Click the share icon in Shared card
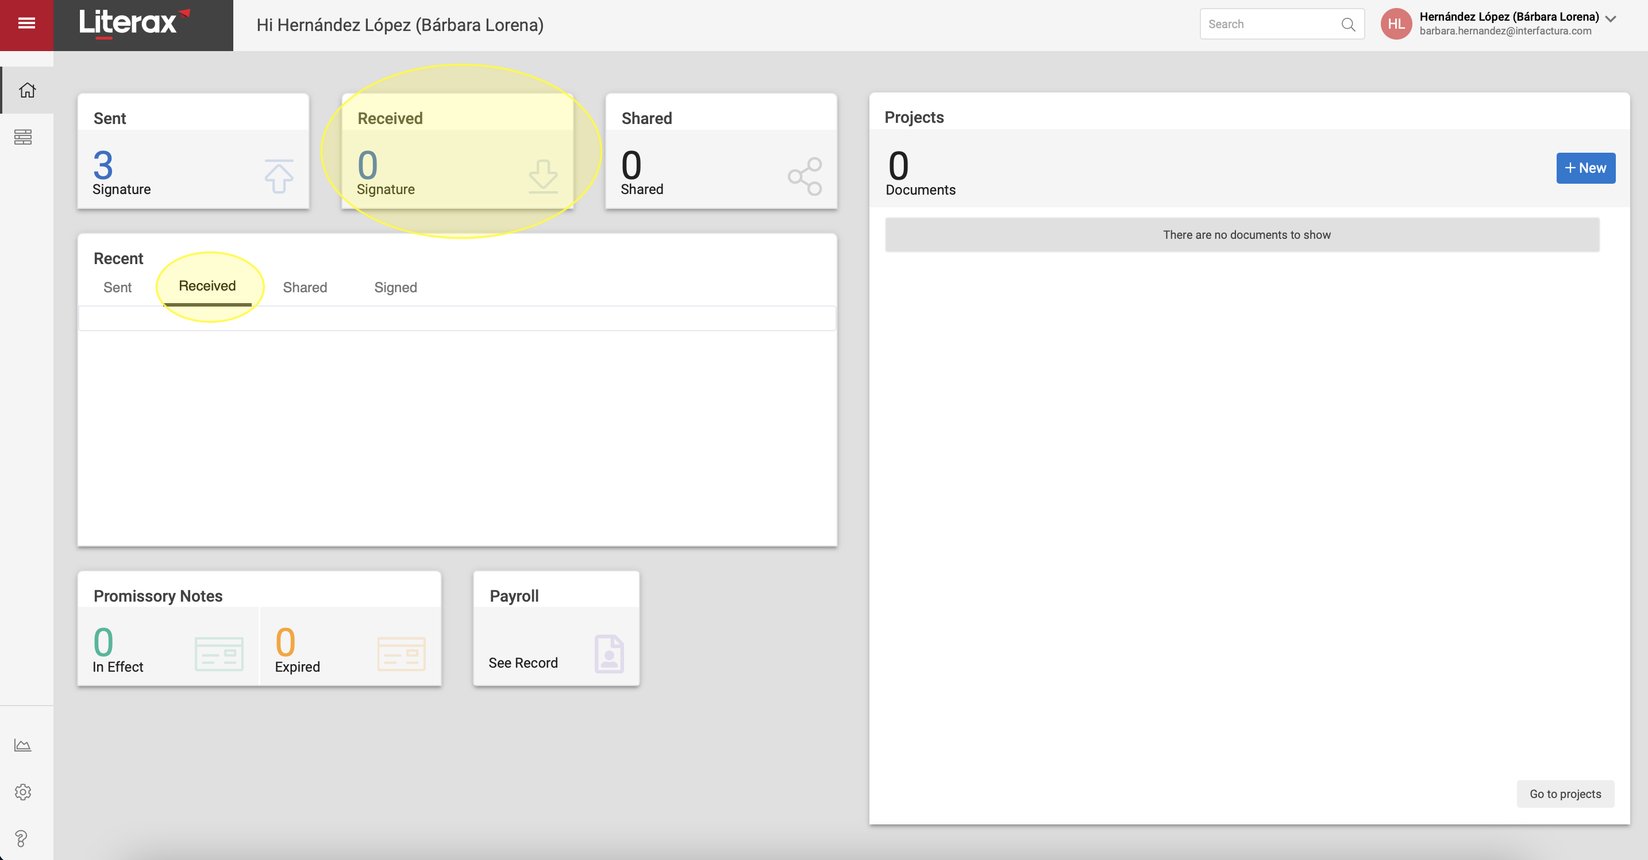The width and height of the screenshot is (1648, 860). (806, 176)
